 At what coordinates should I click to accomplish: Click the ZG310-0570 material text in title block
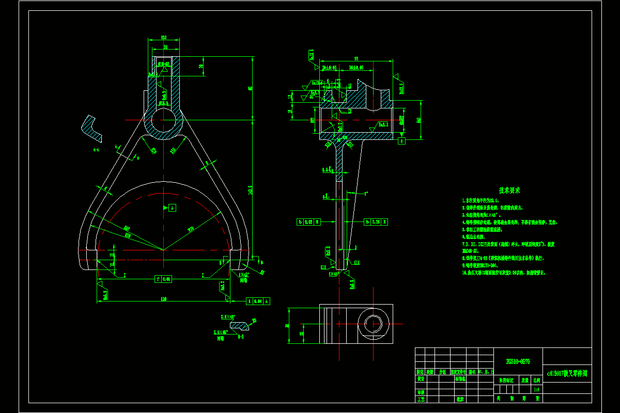pos(518,361)
